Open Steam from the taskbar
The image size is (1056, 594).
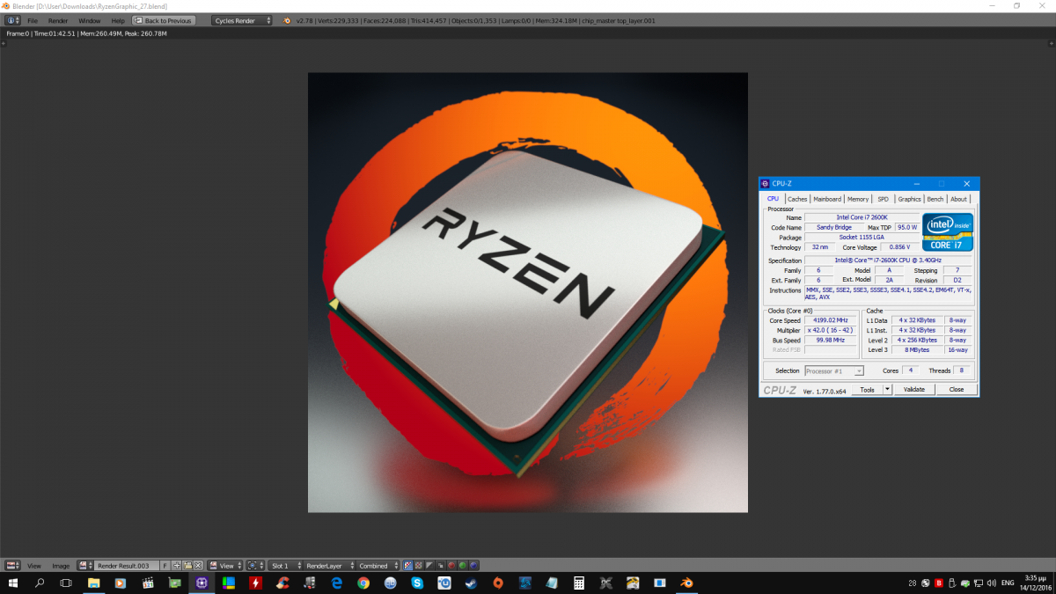pyautogui.click(x=471, y=583)
